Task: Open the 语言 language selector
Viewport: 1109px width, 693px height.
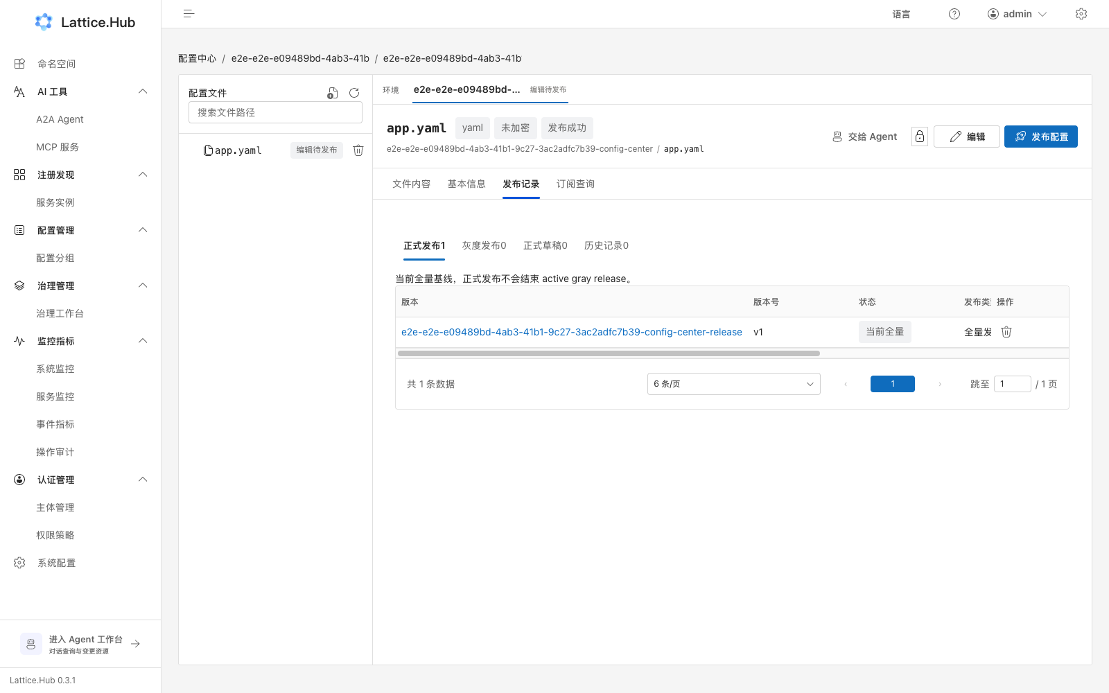Action: [x=901, y=14]
